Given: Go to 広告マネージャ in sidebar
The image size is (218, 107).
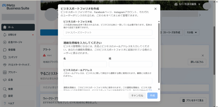Looking at the screenshot, I should [x=18, y=42].
